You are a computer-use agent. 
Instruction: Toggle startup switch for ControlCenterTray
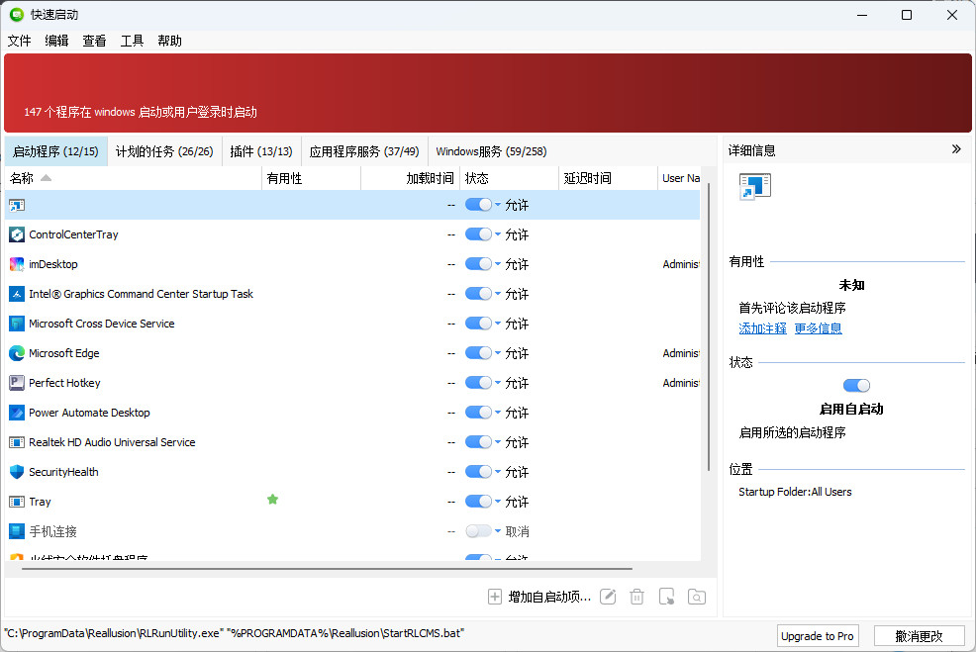tap(478, 234)
